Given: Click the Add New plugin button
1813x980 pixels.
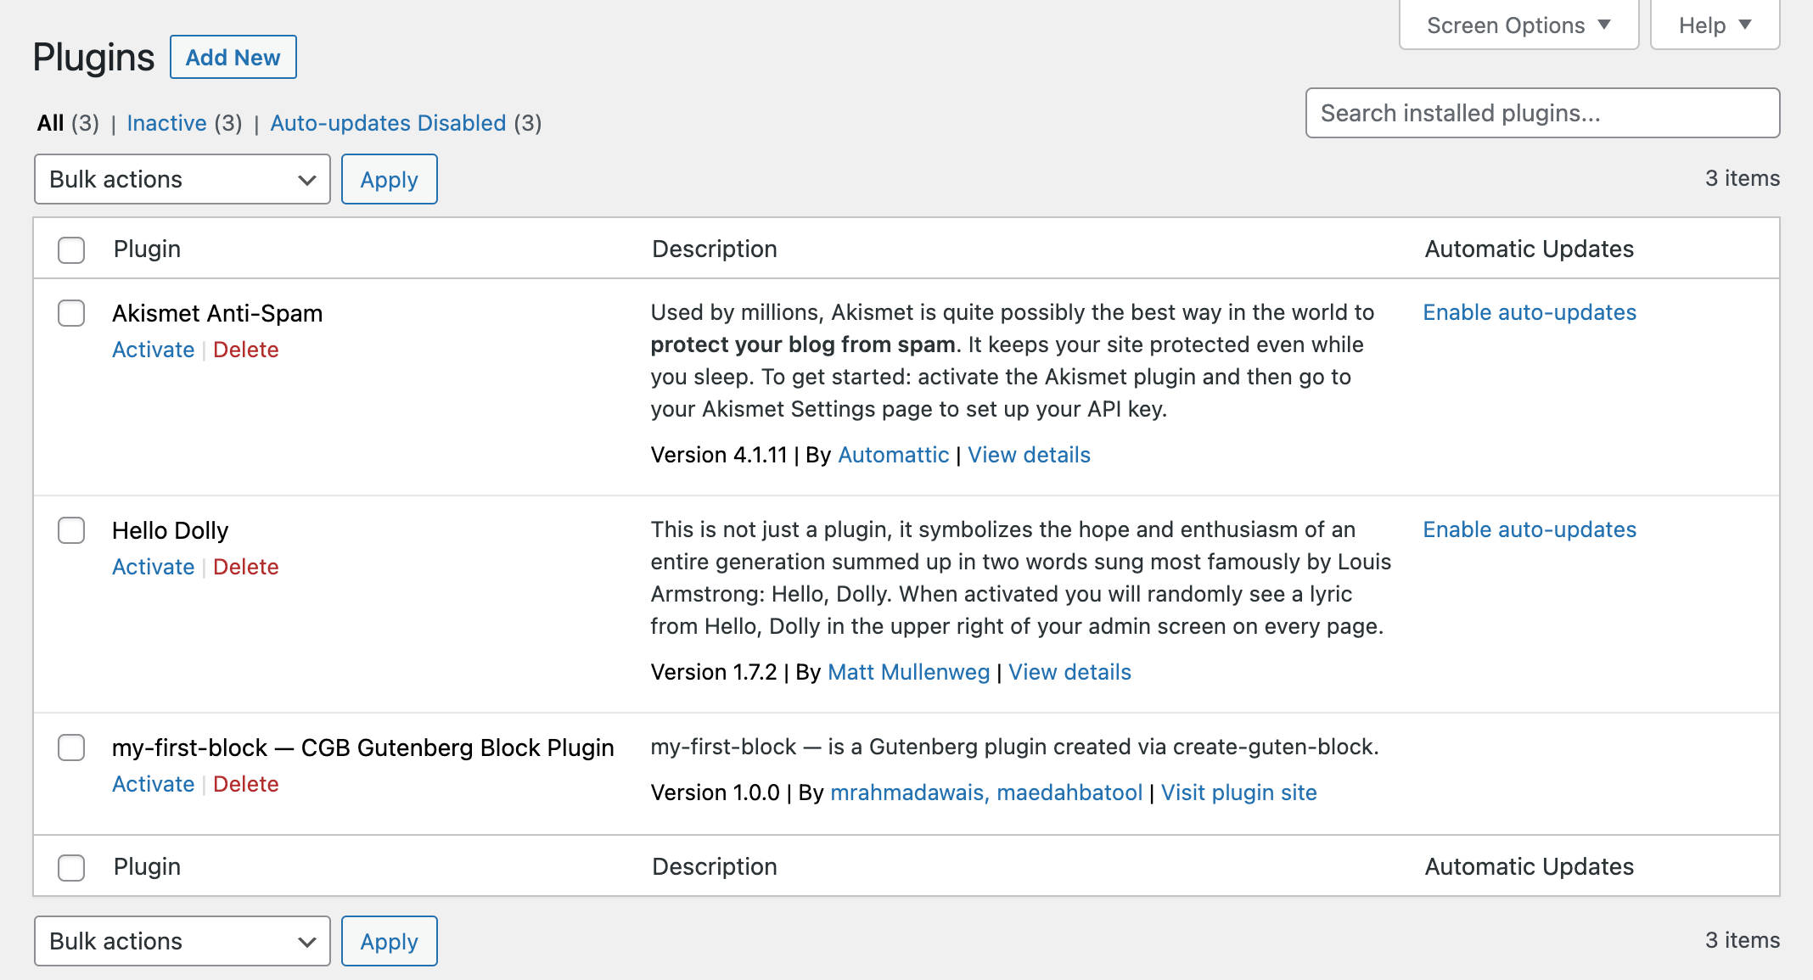Looking at the screenshot, I should coord(232,57).
